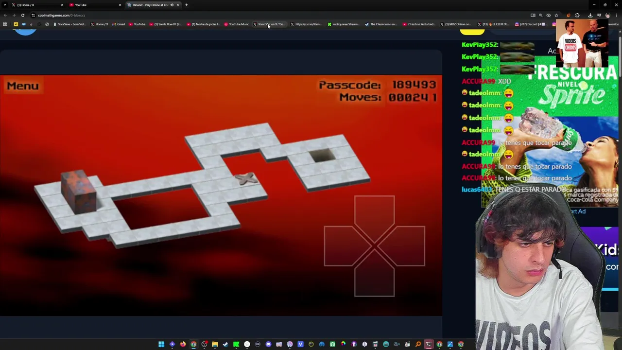Go back to previous page
The width and height of the screenshot is (622, 350).
[x=5, y=15]
